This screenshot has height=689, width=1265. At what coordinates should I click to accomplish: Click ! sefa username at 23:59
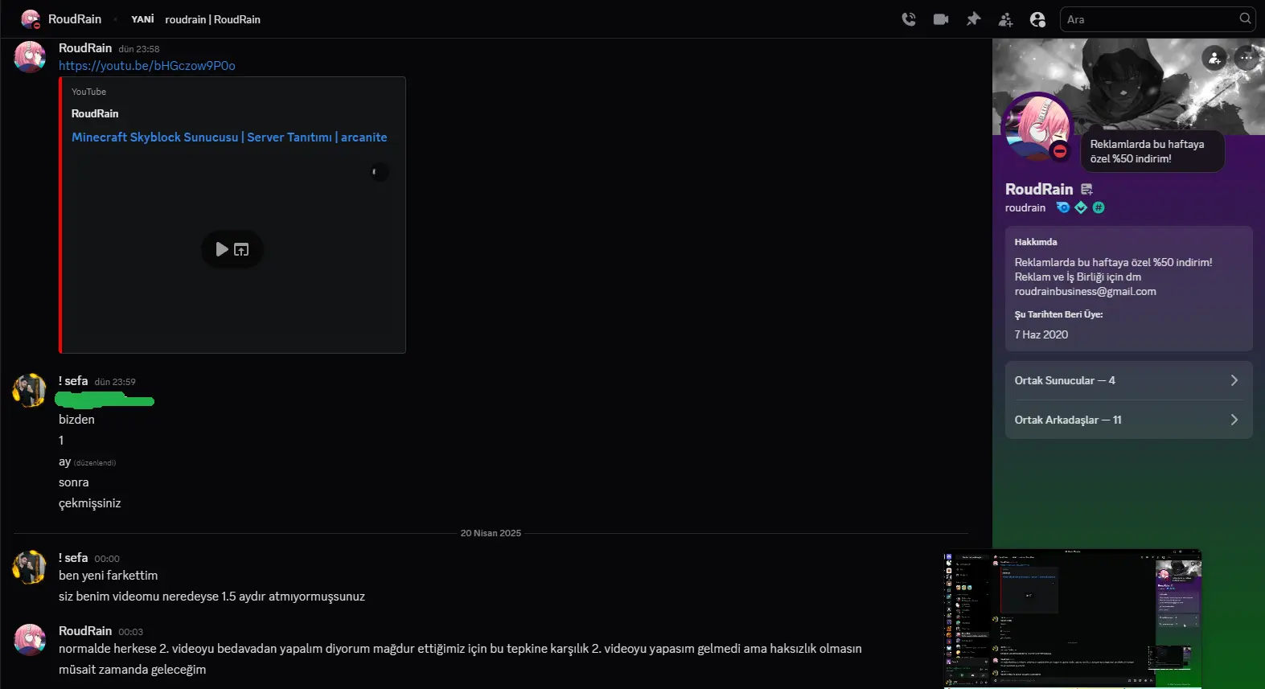73,381
